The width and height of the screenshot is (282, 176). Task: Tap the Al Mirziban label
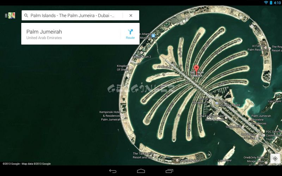(164, 67)
